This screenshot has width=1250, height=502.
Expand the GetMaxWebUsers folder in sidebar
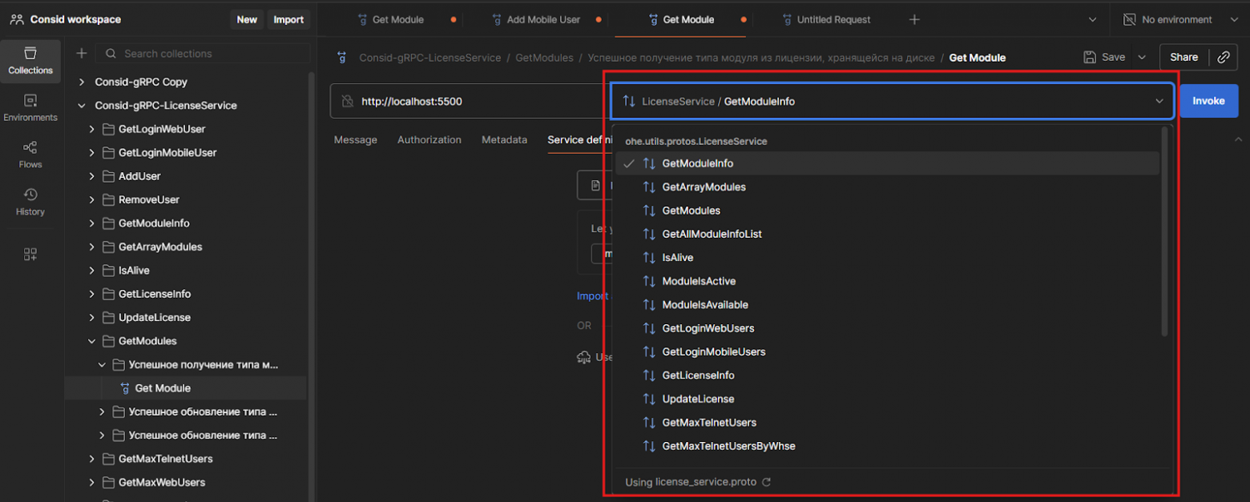91,482
